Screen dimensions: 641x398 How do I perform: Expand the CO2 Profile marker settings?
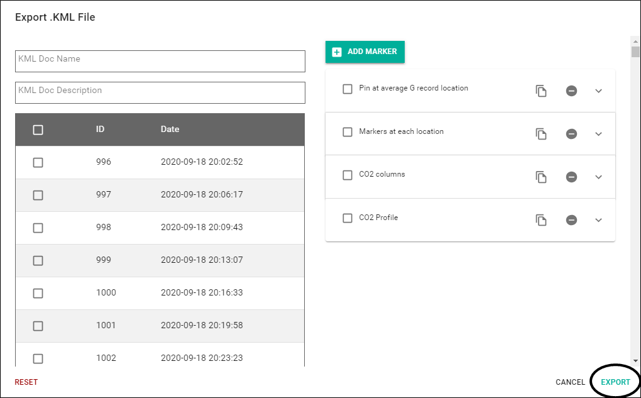(598, 219)
